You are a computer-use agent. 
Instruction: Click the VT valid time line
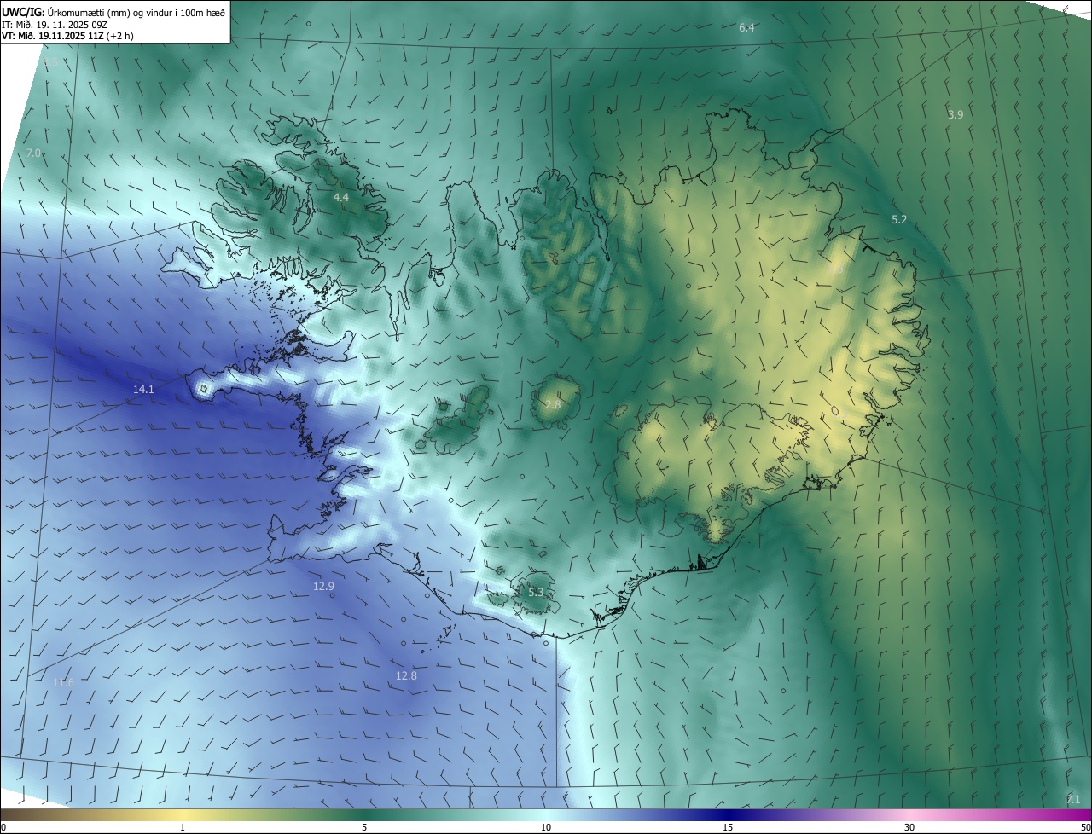(66, 36)
